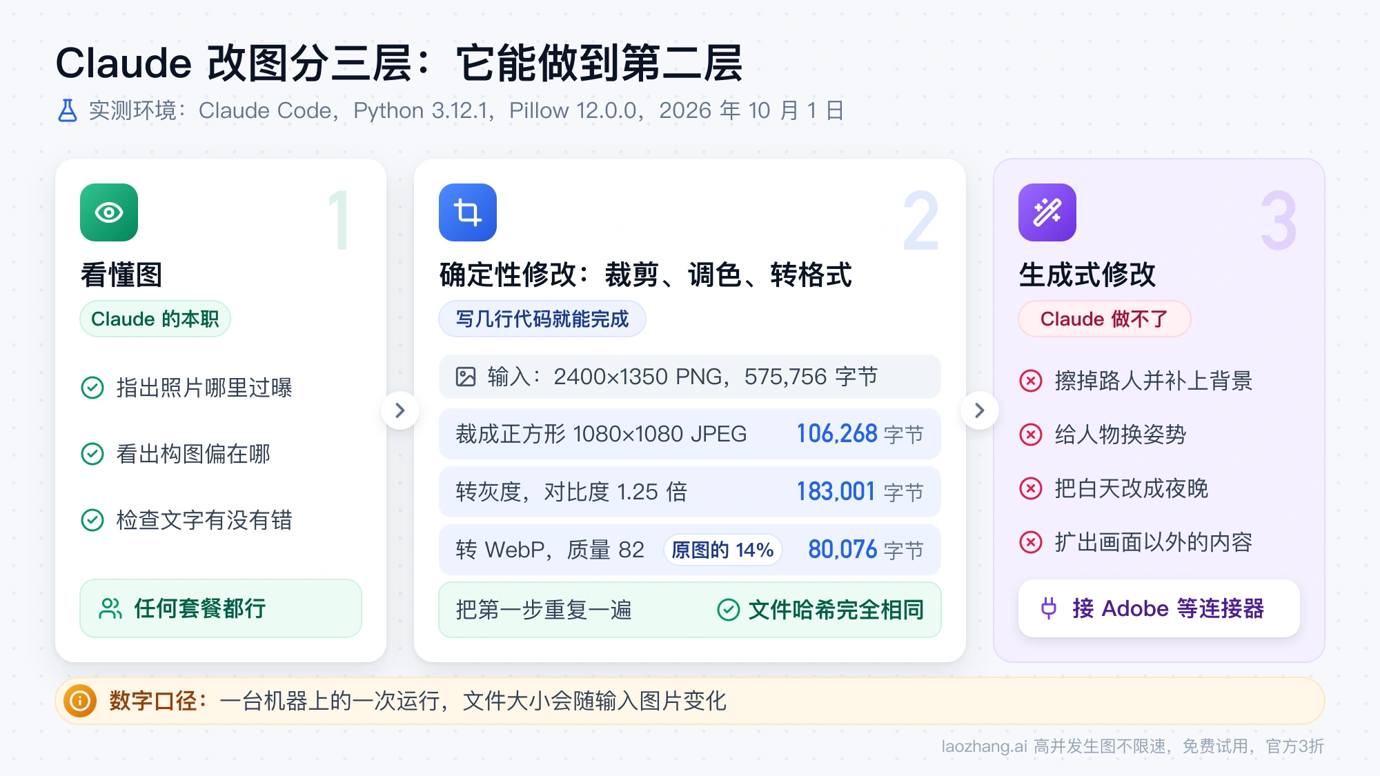Click the 80,076 字节 value
The image size is (1380, 776).
(x=866, y=550)
